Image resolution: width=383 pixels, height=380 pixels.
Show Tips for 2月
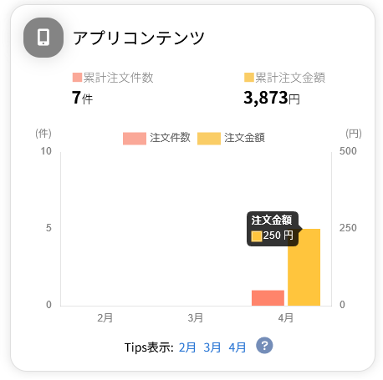tap(187, 347)
